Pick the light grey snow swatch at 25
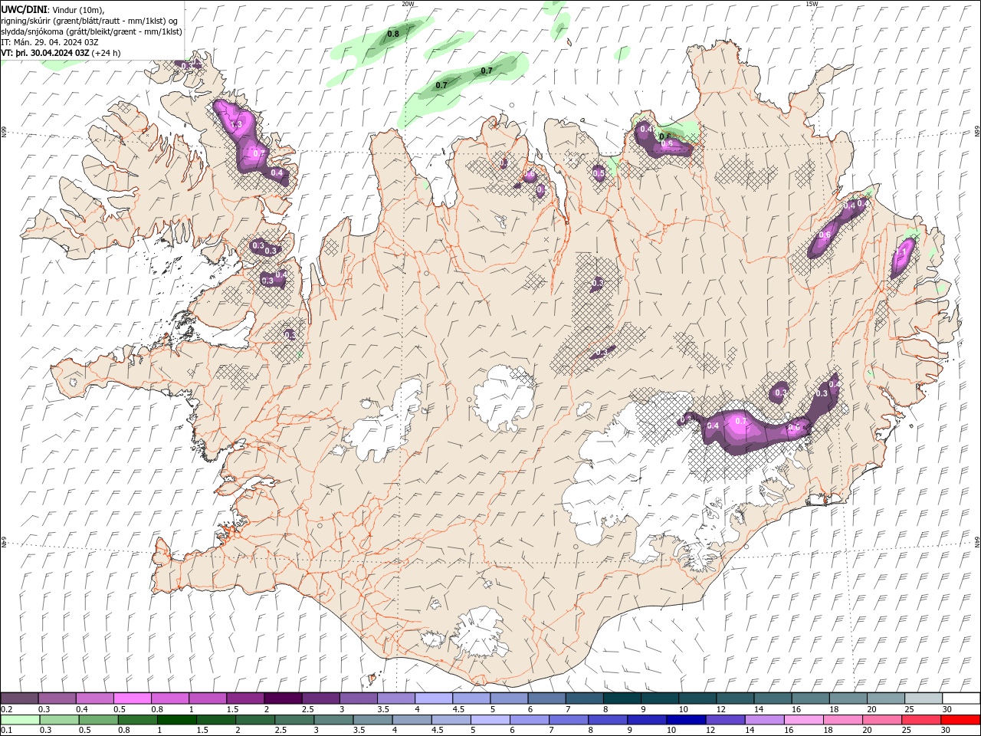Image resolution: width=981 pixels, height=736 pixels. pos(923,698)
